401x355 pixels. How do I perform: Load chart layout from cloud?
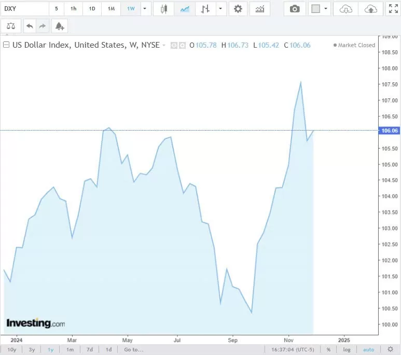pos(346,9)
